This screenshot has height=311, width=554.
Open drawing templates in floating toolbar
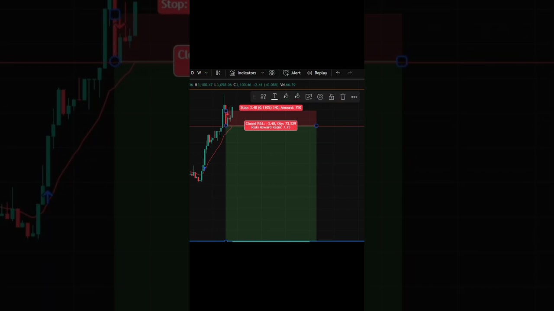(x=263, y=97)
